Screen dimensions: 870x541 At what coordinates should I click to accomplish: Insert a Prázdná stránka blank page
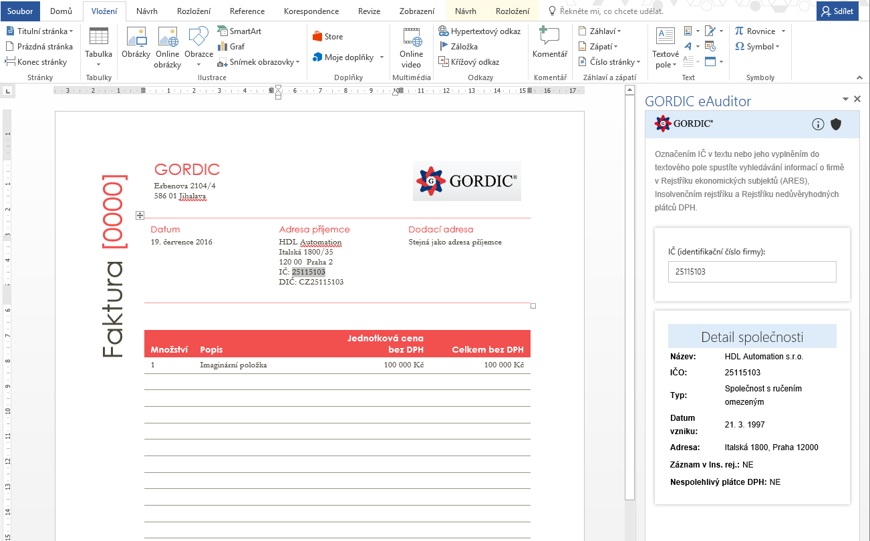coord(39,47)
